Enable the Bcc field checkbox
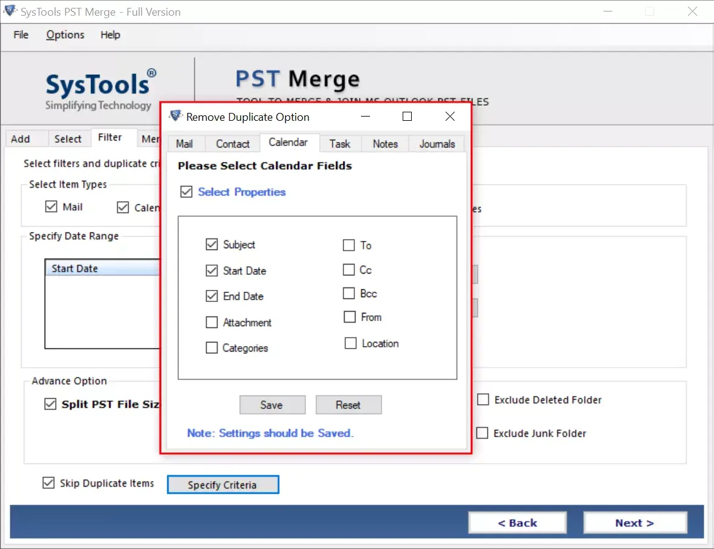Screen dimensions: 714x549 tap(349, 293)
